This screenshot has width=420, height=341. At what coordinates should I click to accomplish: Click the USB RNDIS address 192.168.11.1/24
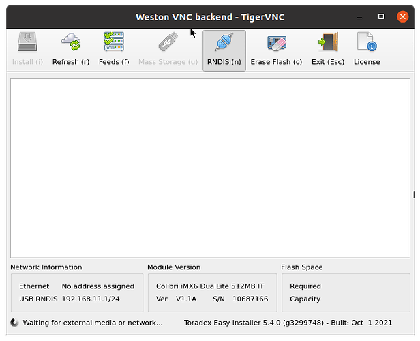(91, 299)
